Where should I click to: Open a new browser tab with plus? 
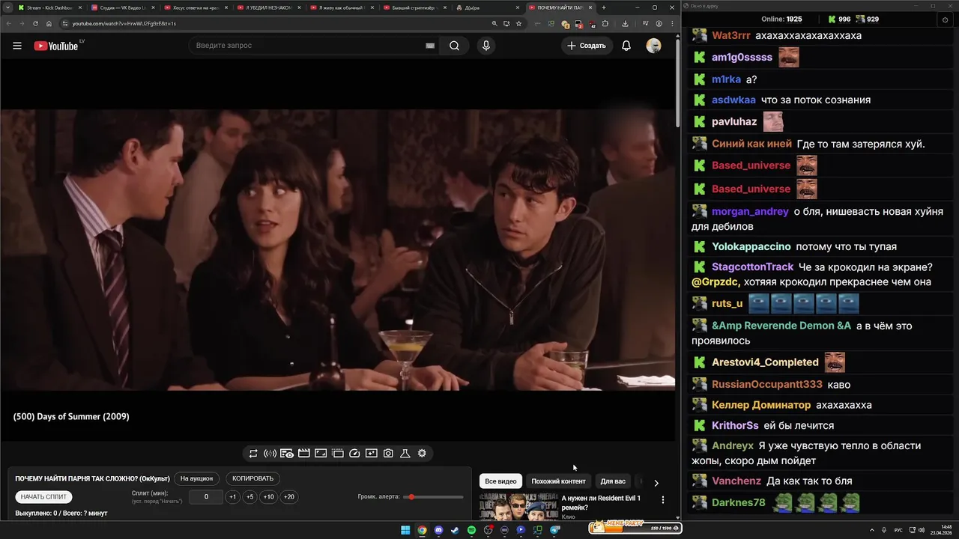click(604, 7)
